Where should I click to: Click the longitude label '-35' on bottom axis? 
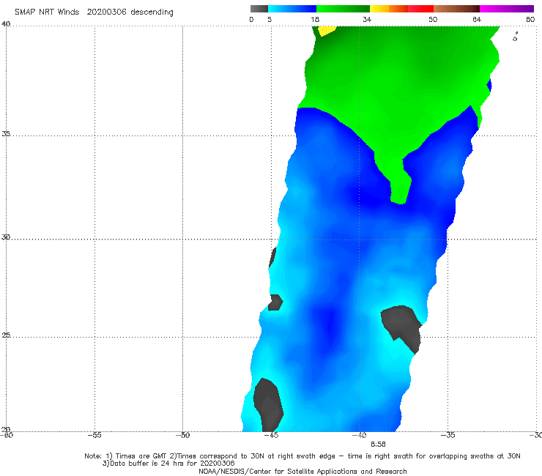tap(448, 435)
